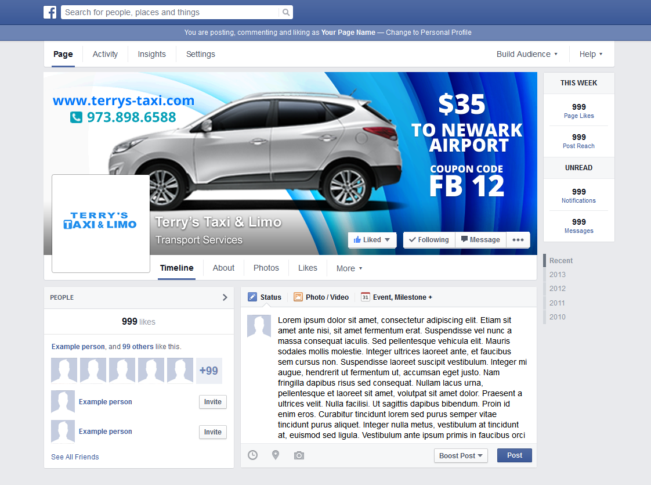The image size is (651, 485).
Task: Expand the Boost Post dropdown
Action: click(461, 455)
